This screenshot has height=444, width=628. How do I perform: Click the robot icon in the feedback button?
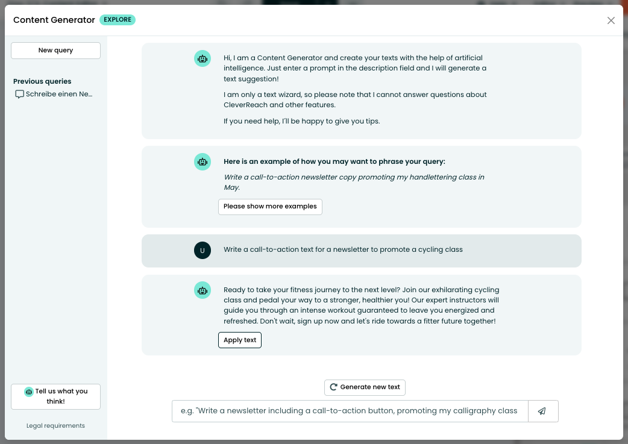[28, 392]
